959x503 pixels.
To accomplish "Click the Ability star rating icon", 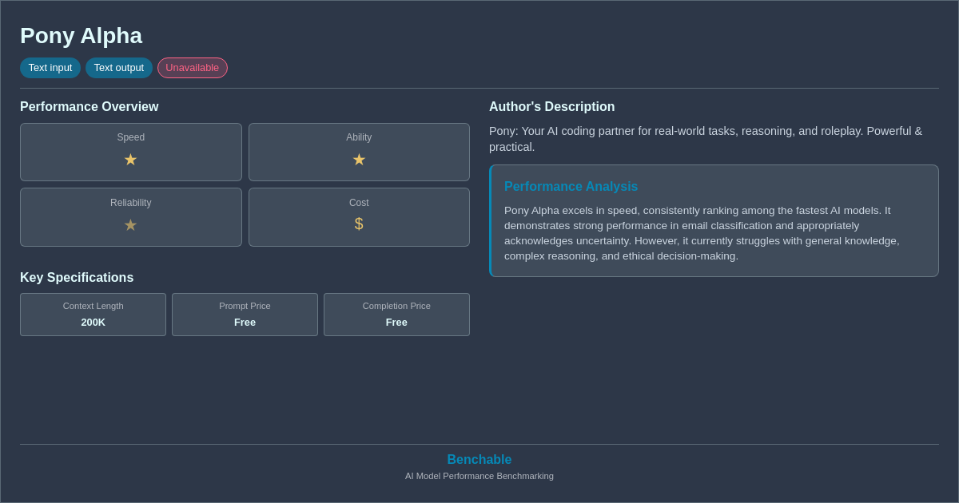I will point(359,160).
